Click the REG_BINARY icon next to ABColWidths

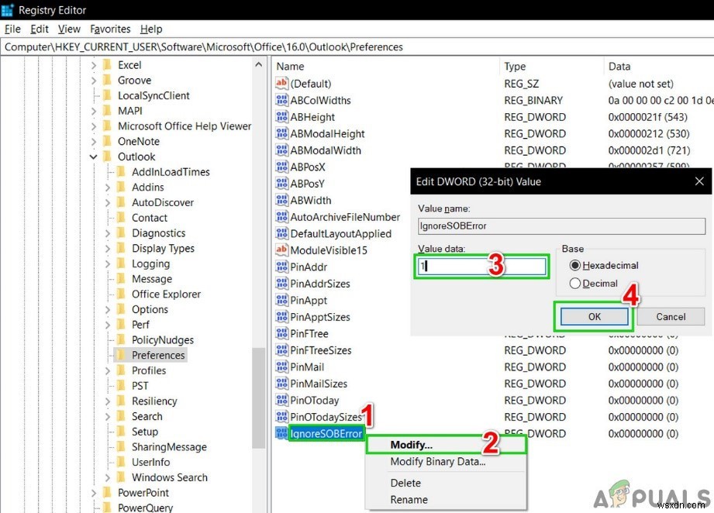[x=284, y=100]
